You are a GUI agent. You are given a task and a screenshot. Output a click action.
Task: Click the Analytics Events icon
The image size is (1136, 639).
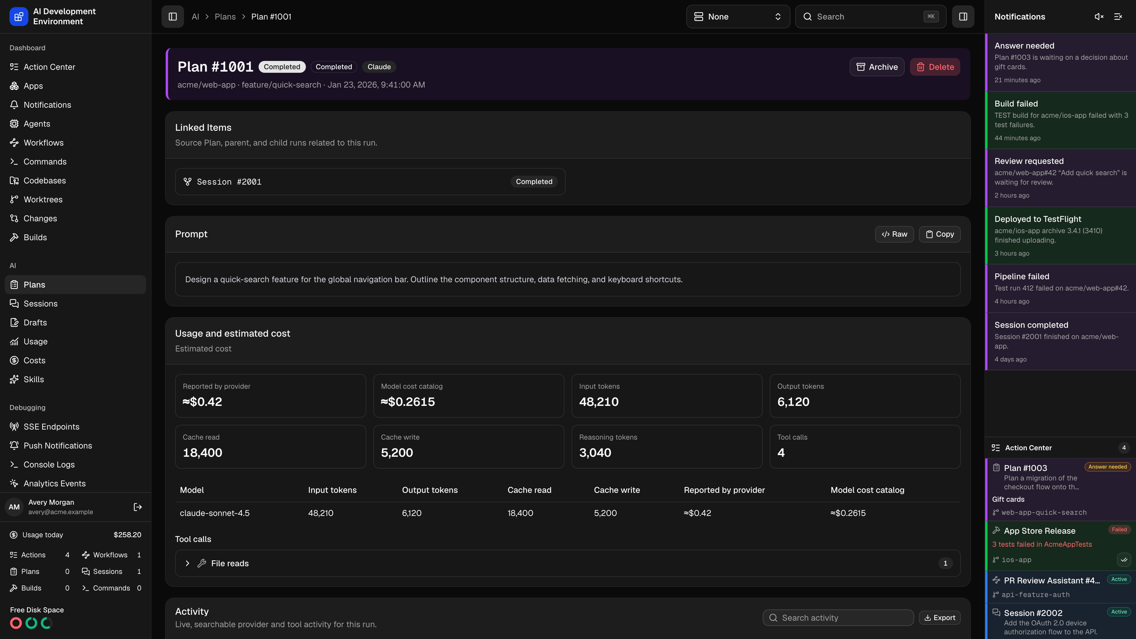pyautogui.click(x=14, y=484)
